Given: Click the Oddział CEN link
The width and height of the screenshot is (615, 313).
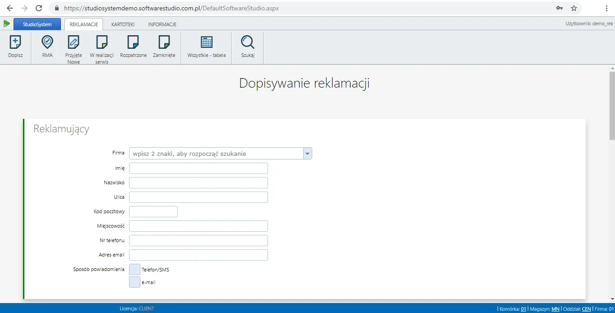Looking at the screenshot, I should (x=587, y=309).
